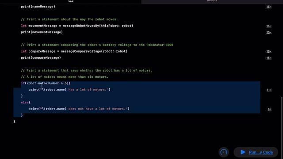
Task: Click the play triangle in Run button
Action: point(243,152)
